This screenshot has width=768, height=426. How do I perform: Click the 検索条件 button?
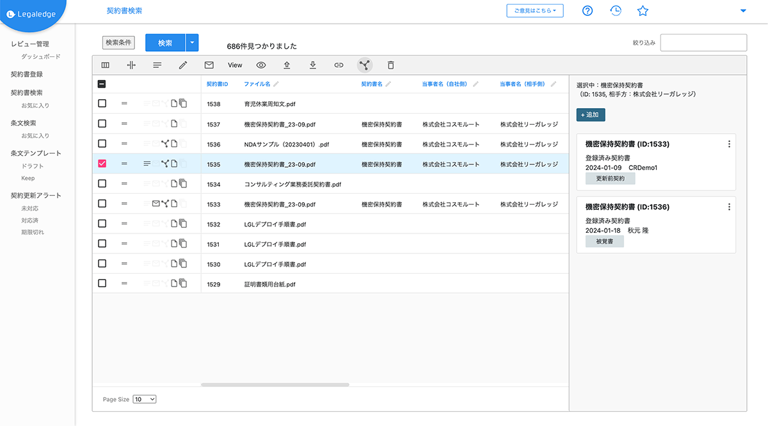[118, 42]
